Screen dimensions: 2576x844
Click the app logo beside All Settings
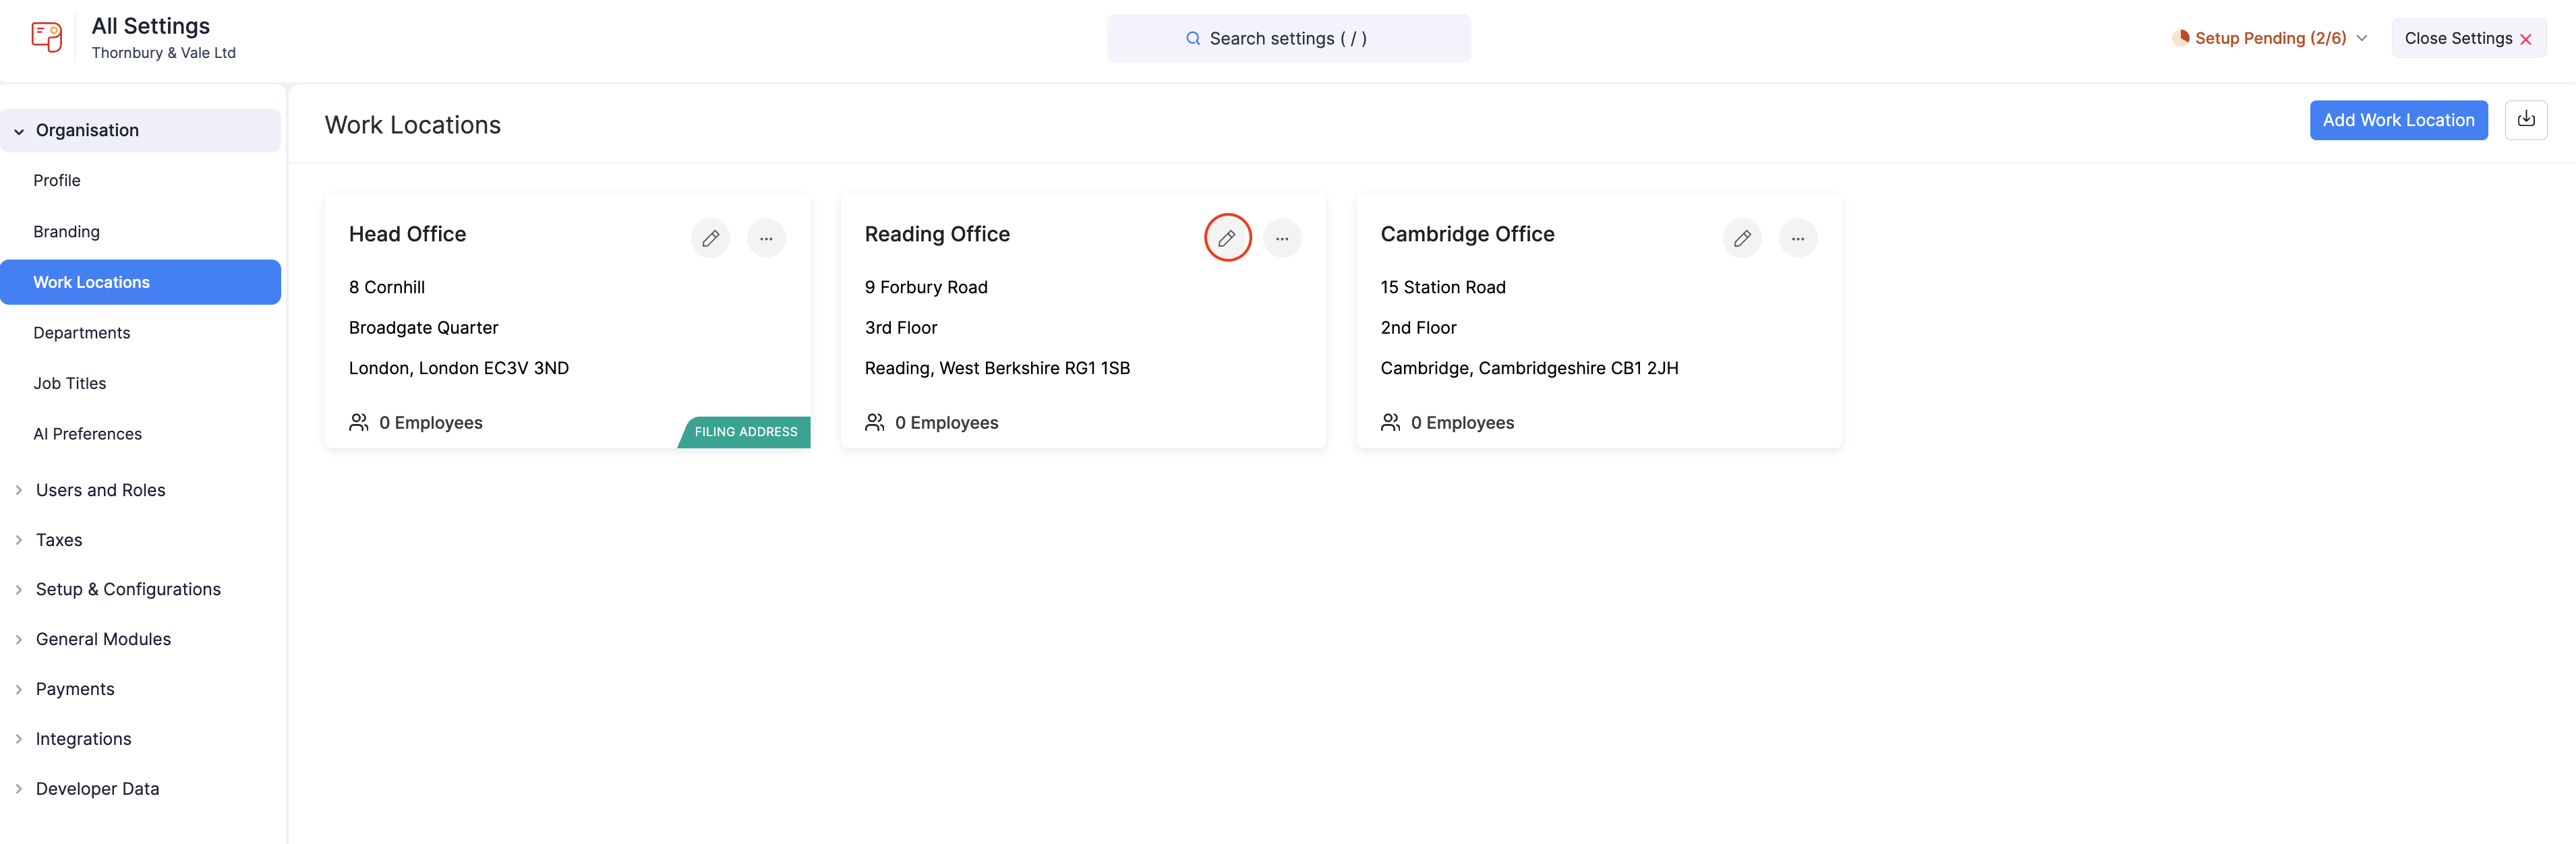pyautogui.click(x=46, y=38)
